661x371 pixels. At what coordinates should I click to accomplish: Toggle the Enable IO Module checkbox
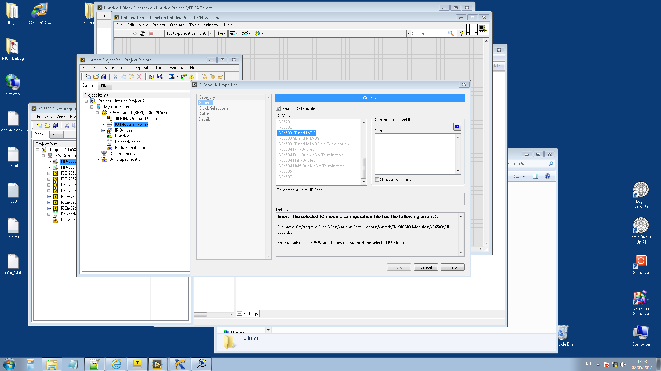point(279,109)
